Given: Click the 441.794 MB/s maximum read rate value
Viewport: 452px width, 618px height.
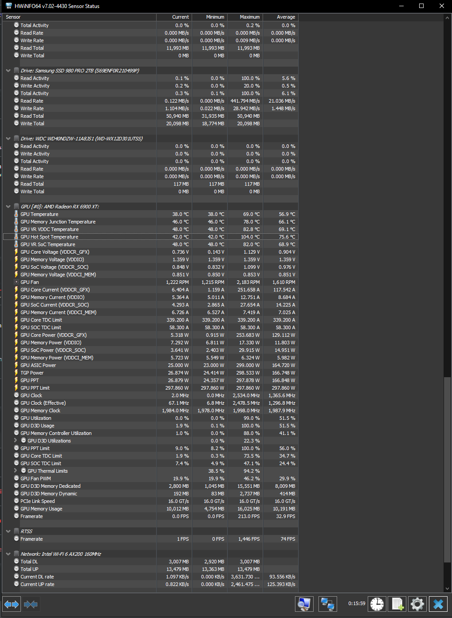Looking at the screenshot, I should coord(245,101).
